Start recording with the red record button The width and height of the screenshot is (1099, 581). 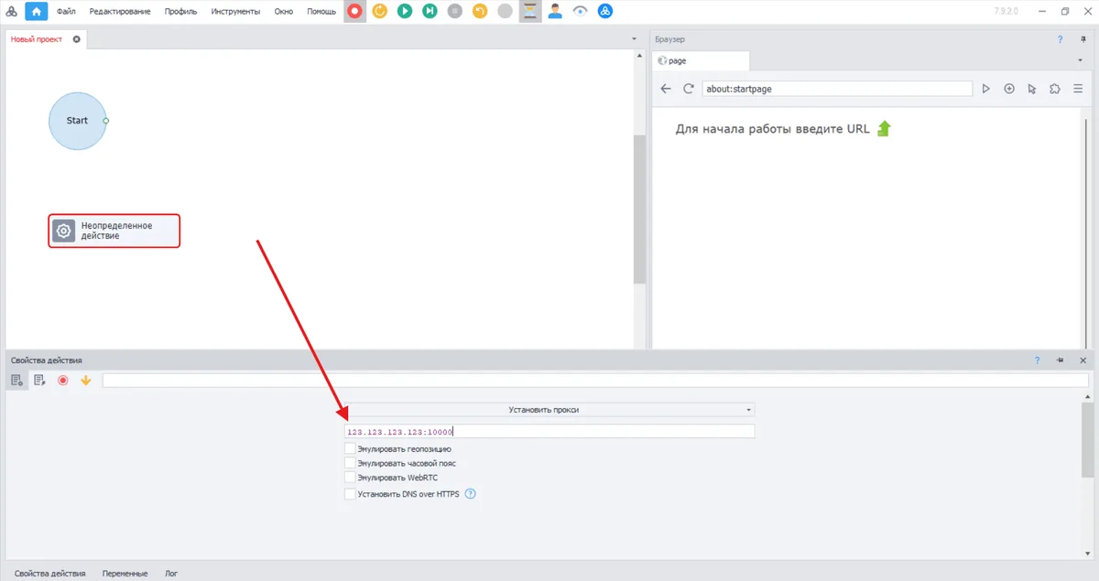[354, 12]
